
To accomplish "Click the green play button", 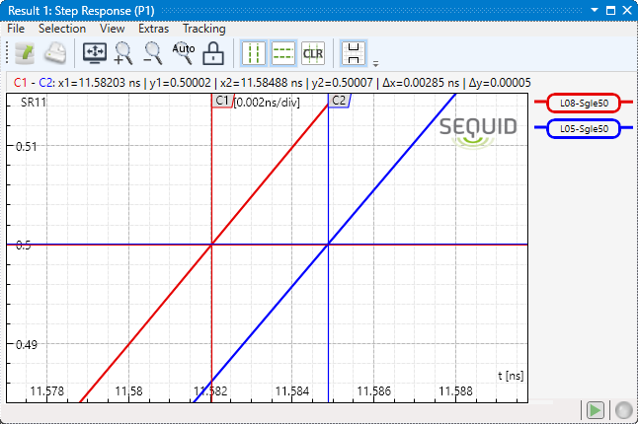I will pyautogui.click(x=596, y=410).
